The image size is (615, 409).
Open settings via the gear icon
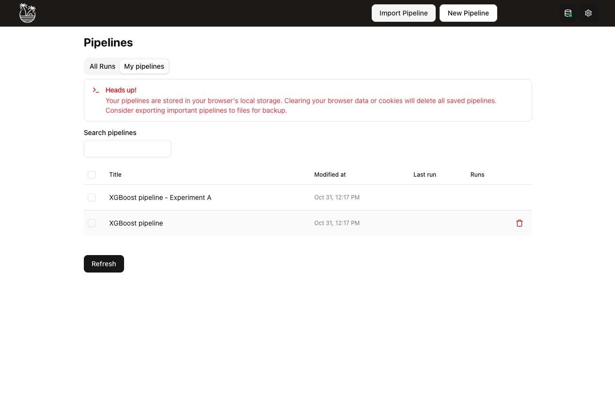pos(588,13)
